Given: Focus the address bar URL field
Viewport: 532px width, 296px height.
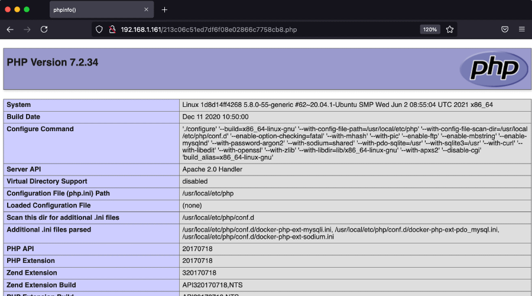Looking at the screenshot, I should [266, 29].
